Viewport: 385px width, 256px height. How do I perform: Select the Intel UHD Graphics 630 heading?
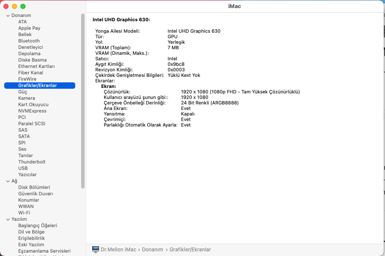[x=121, y=20]
